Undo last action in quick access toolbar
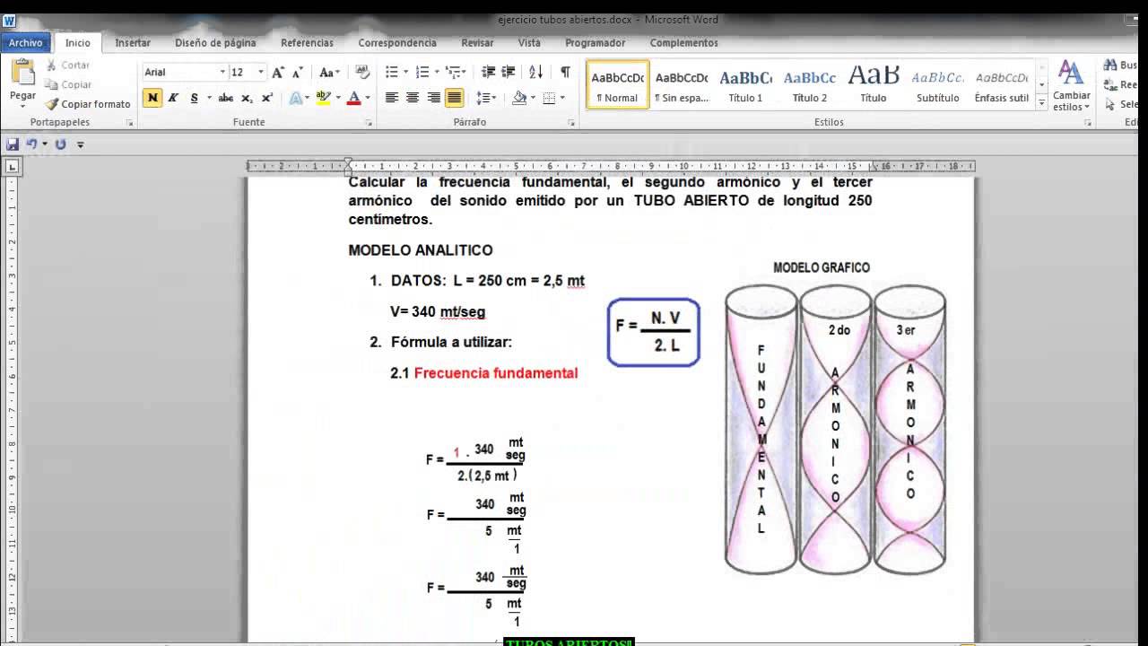1148x646 pixels. tap(31, 144)
